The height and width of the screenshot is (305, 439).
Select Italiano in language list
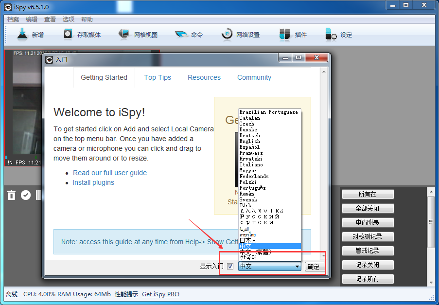pos(270,165)
